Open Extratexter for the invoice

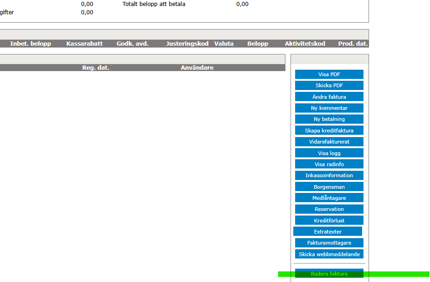[327, 232]
